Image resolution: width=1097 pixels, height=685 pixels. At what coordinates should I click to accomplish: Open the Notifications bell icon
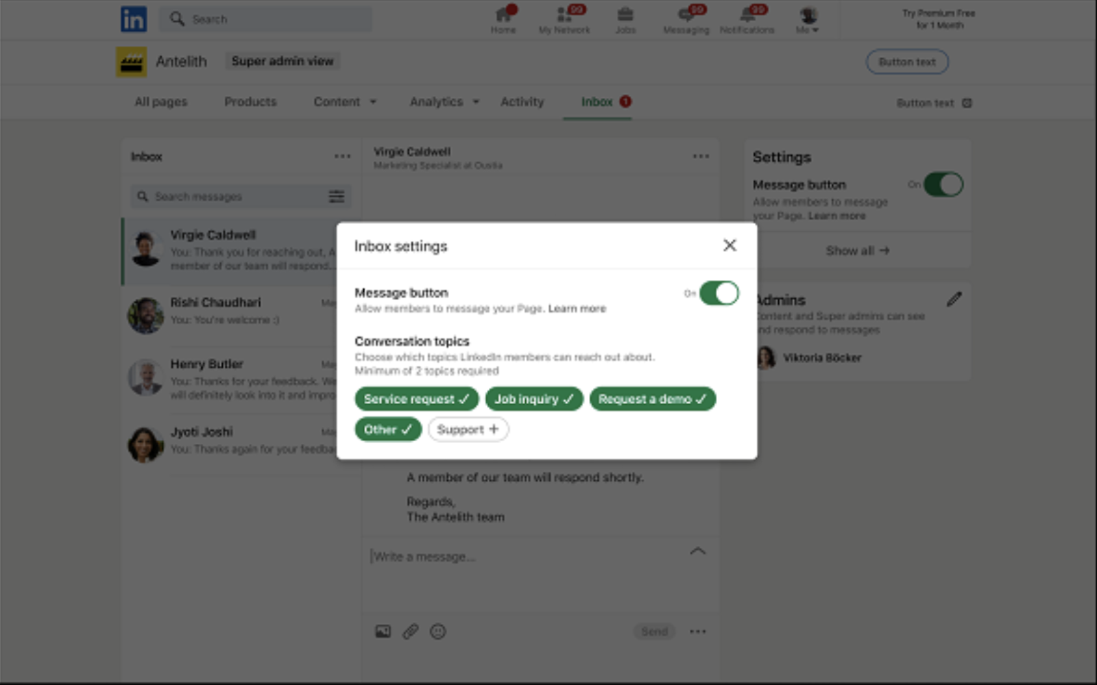coord(747,20)
